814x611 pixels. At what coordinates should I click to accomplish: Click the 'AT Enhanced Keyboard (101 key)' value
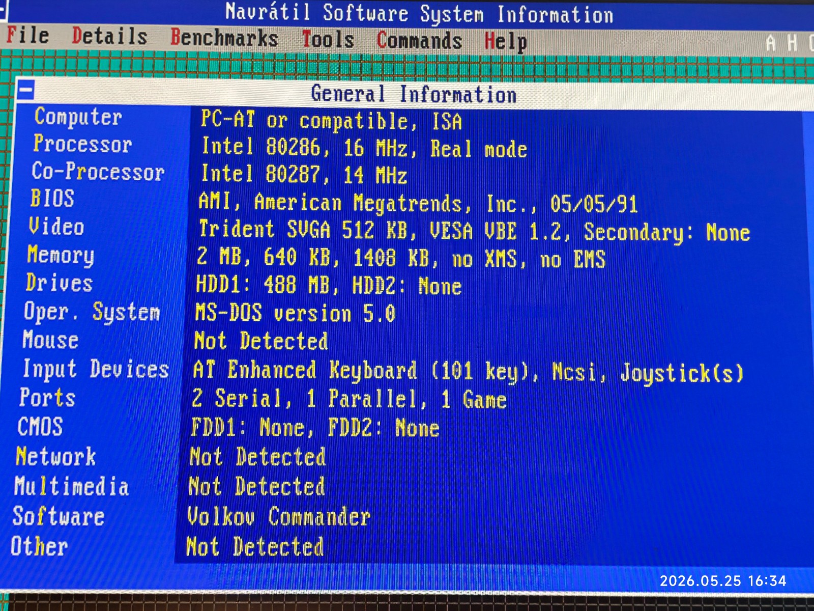tap(469, 371)
